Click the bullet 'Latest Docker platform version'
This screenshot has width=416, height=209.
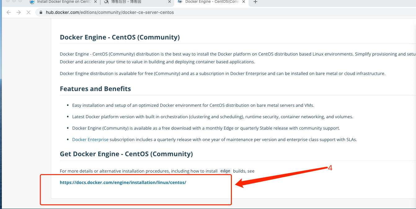coord(213,117)
